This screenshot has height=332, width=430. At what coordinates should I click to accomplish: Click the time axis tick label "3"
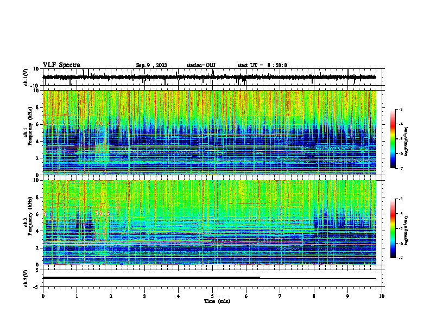pos(144,296)
